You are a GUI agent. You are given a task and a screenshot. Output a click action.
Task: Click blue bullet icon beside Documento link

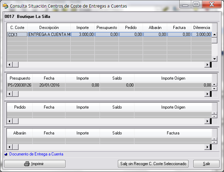click(x=6, y=154)
